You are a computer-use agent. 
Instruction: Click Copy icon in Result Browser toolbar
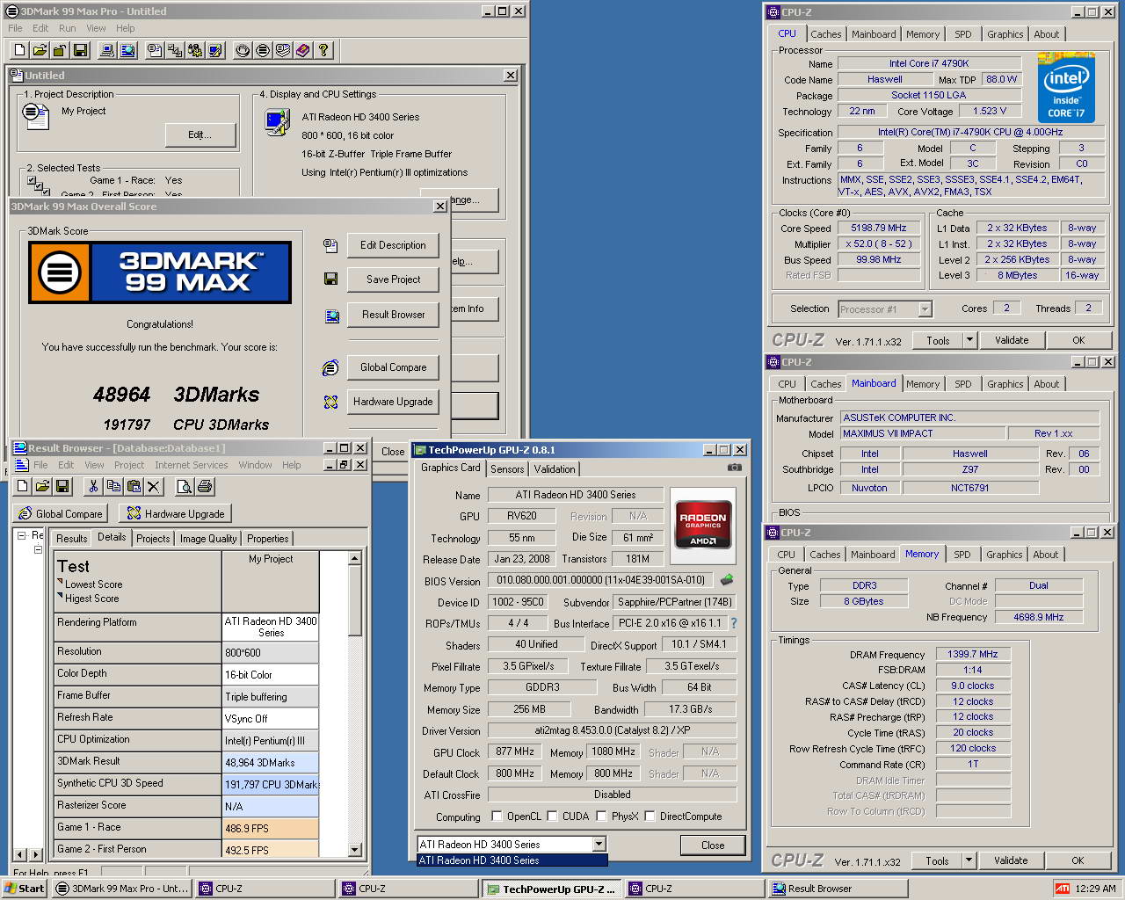pyautogui.click(x=113, y=486)
